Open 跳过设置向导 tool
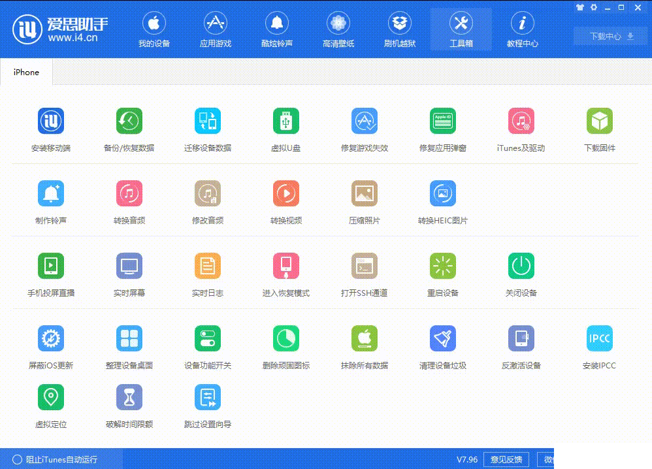 208,397
